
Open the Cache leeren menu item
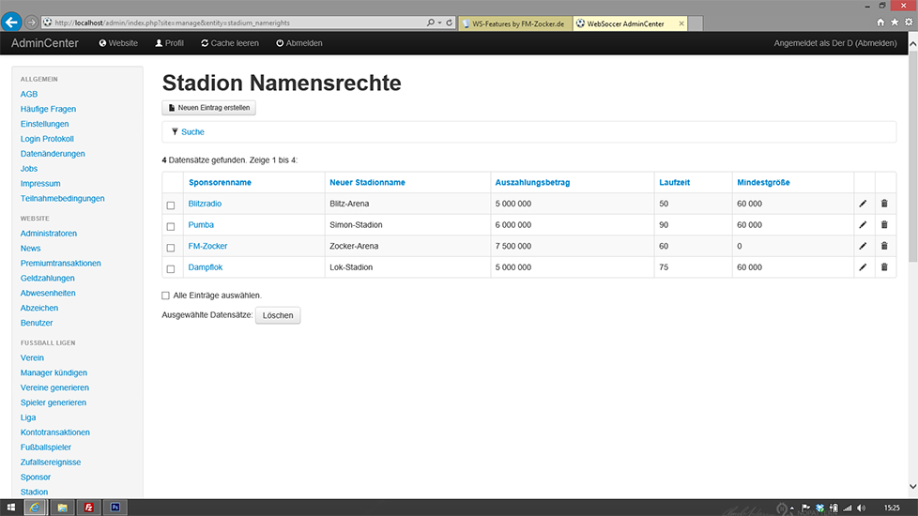click(230, 43)
